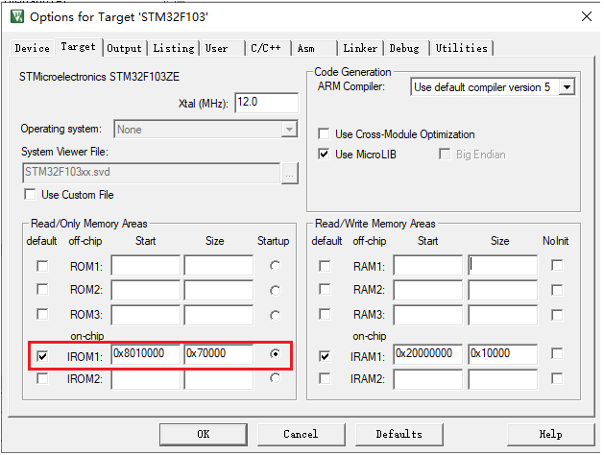
Task: Check the ROM2 default checkbox
Action: click(x=42, y=290)
